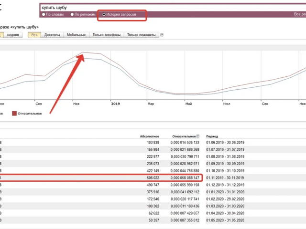
Task: Select the История запросов radio button
Action: (104, 14)
